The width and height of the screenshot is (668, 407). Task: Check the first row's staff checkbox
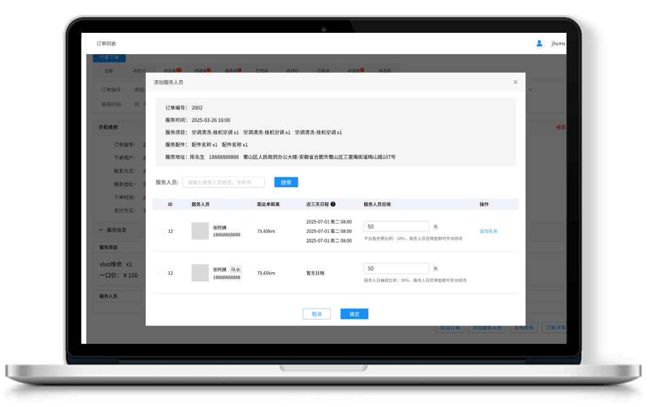pyautogui.click(x=161, y=231)
